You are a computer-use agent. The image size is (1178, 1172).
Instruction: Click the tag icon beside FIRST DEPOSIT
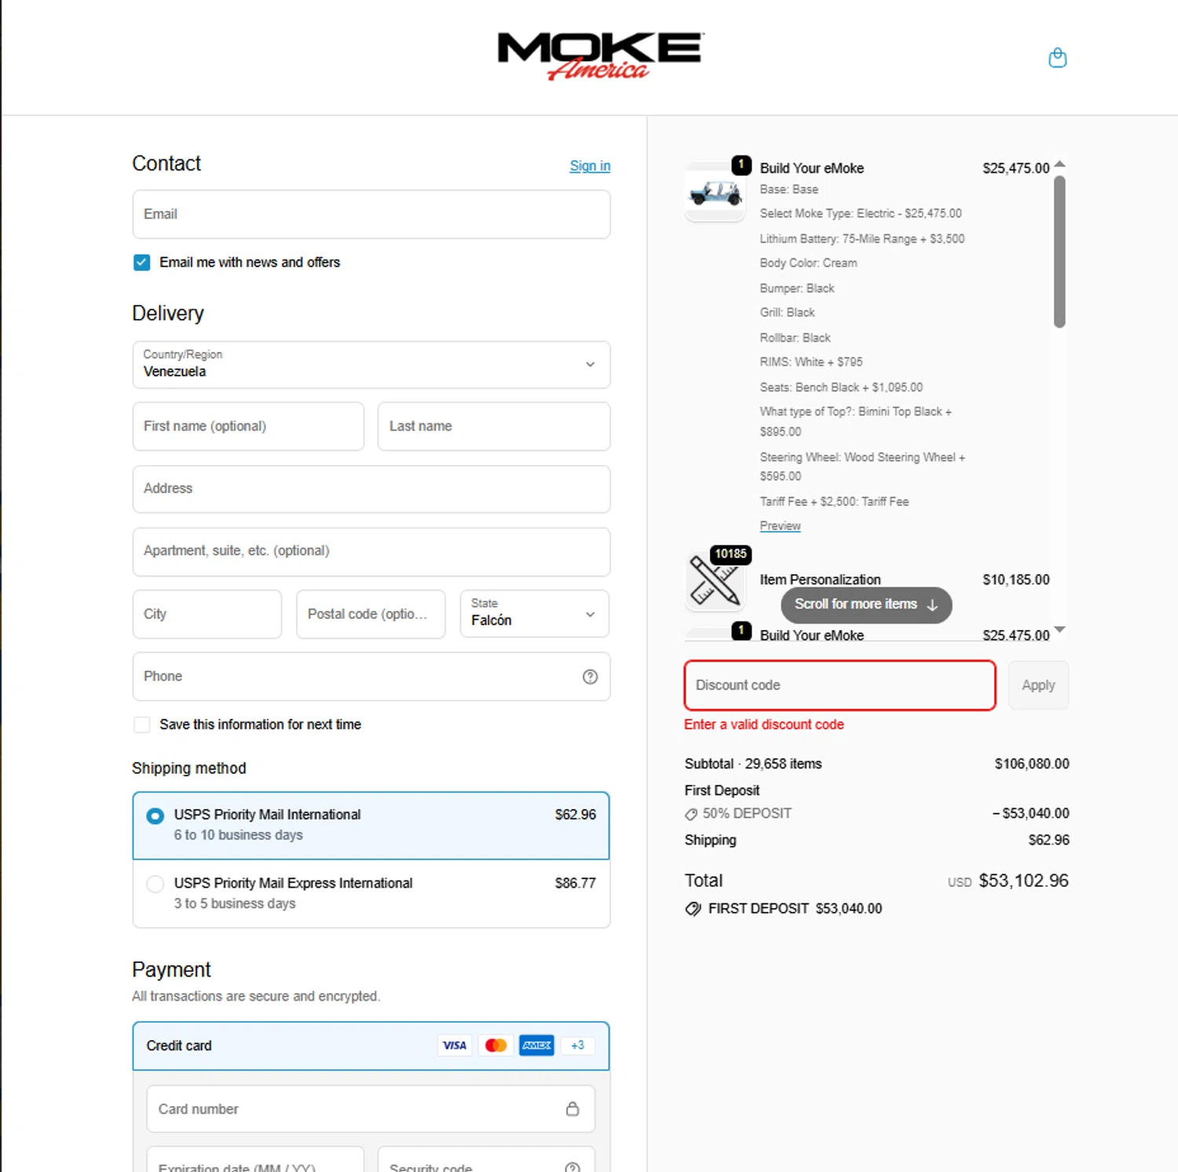693,909
